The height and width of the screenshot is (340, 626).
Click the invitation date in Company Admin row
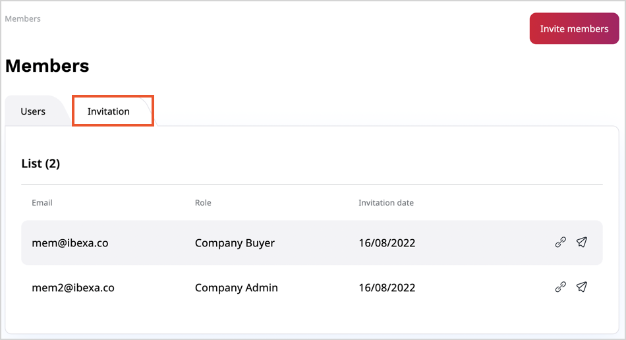coord(387,288)
